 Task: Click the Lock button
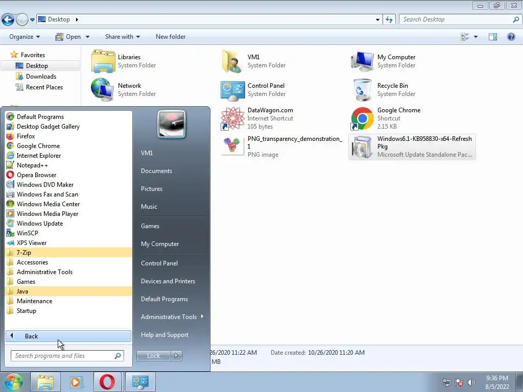tap(153, 356)
